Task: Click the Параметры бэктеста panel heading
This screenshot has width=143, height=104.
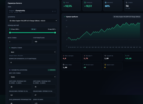Action: [15, 3]
